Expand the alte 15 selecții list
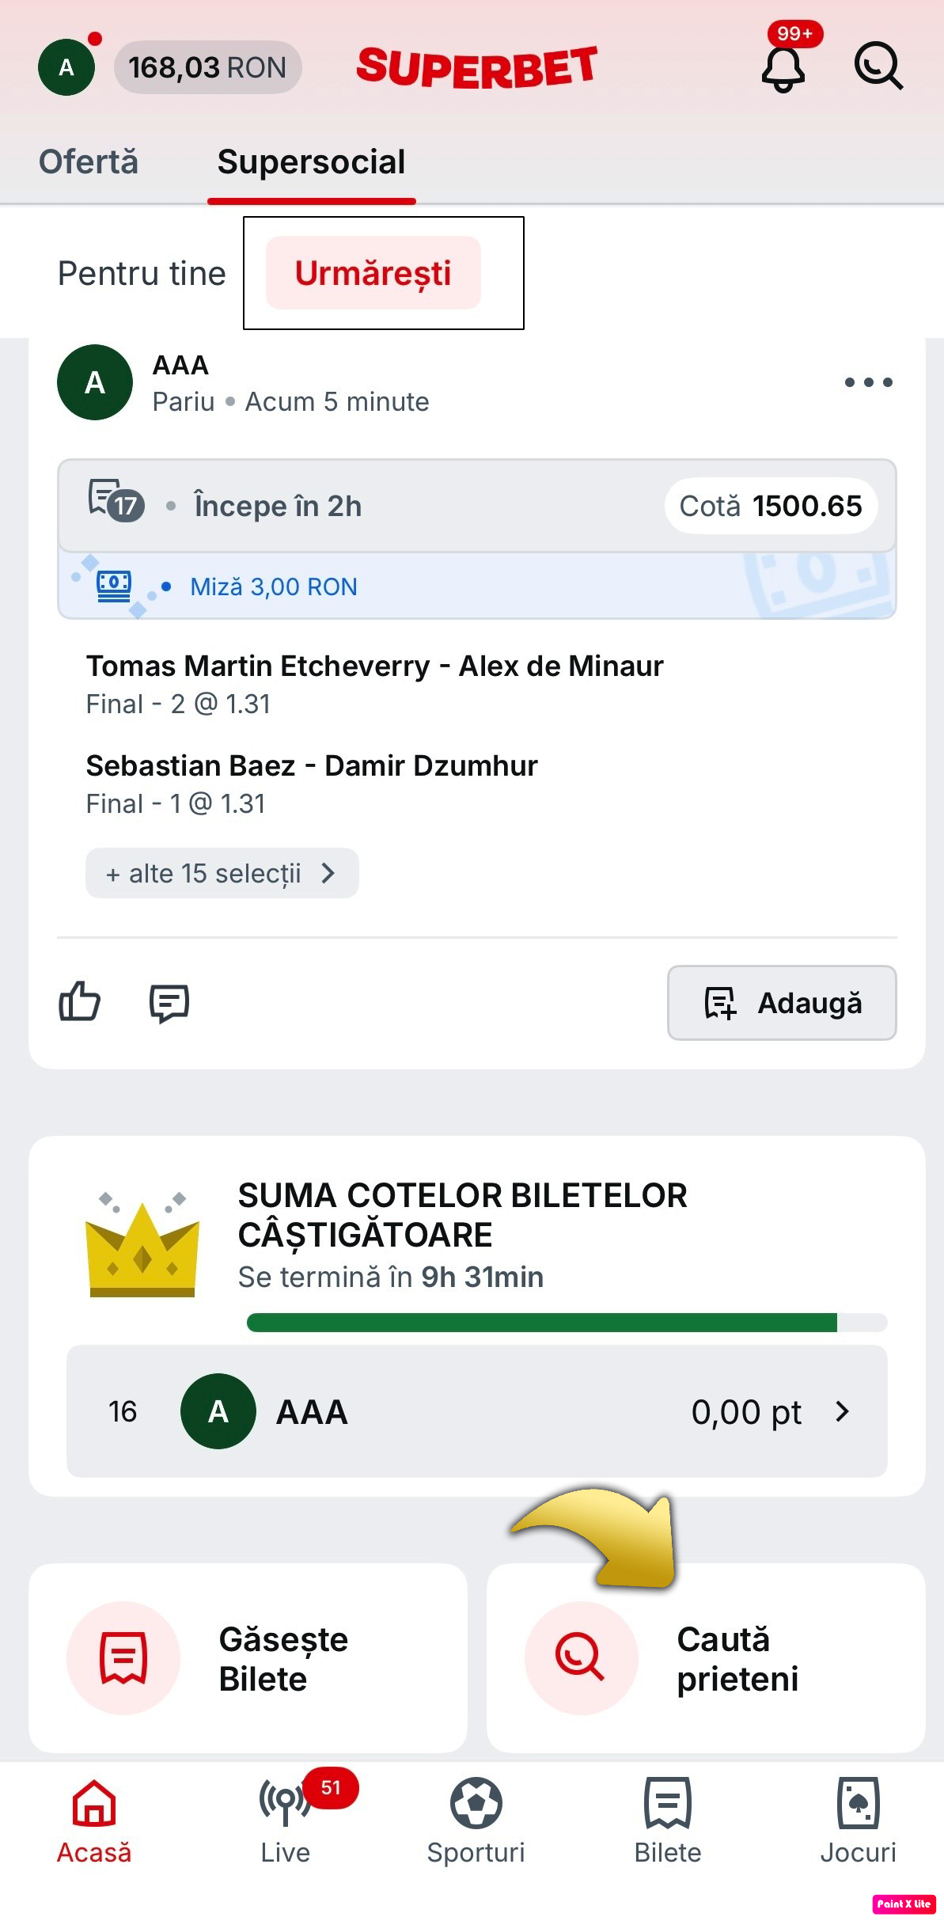The image size is (944, 1921). coord(222,873)
